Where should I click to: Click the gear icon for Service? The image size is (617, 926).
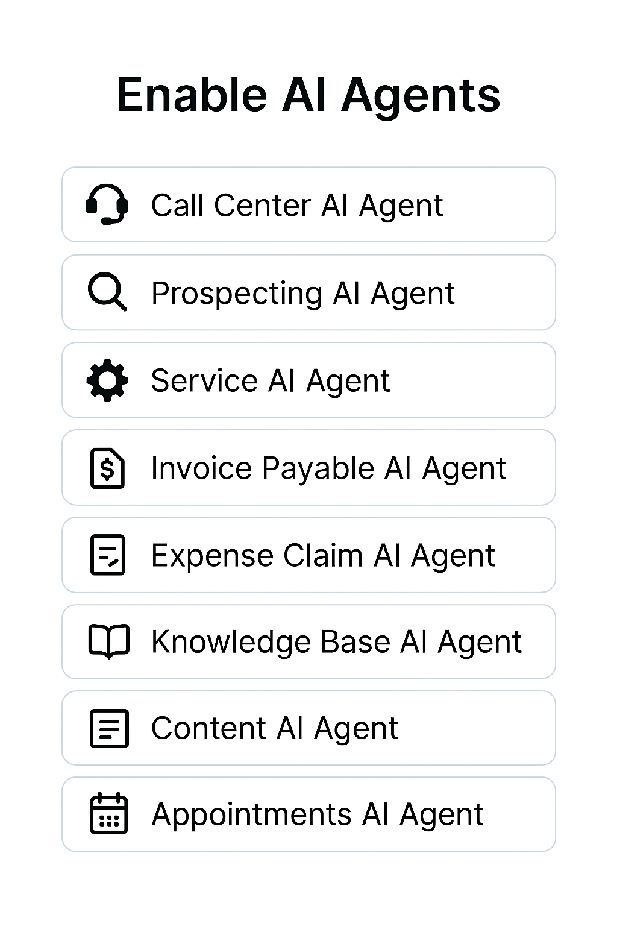point(107,380)
